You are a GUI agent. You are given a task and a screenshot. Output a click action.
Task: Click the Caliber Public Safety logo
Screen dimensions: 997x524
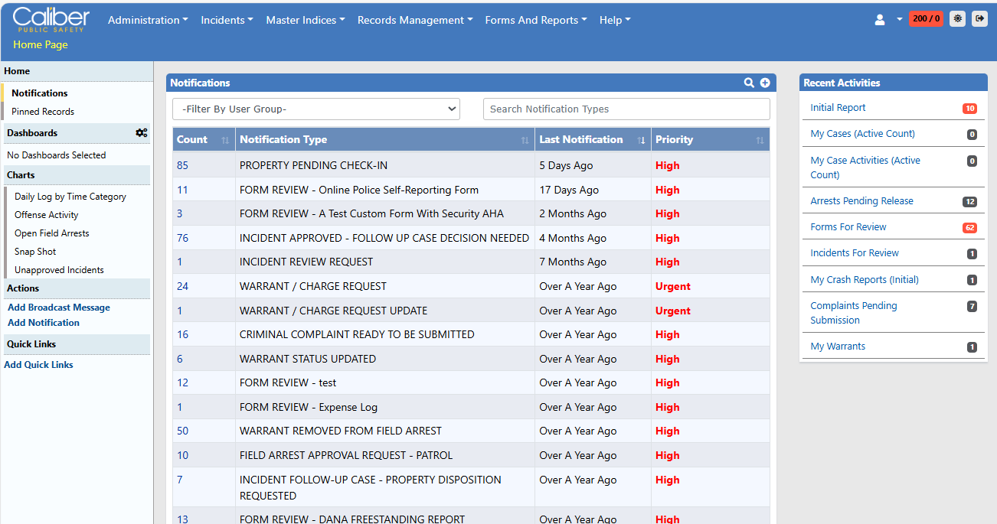pos(51,19)
